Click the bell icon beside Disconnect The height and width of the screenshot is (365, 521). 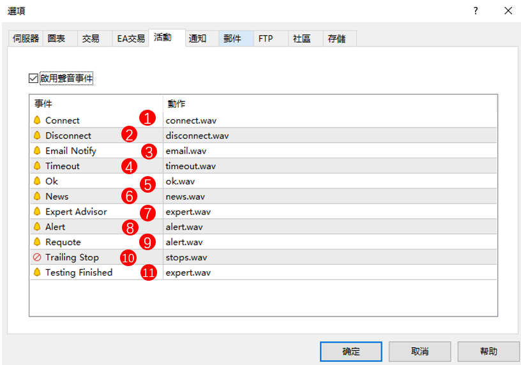(37, 135)
